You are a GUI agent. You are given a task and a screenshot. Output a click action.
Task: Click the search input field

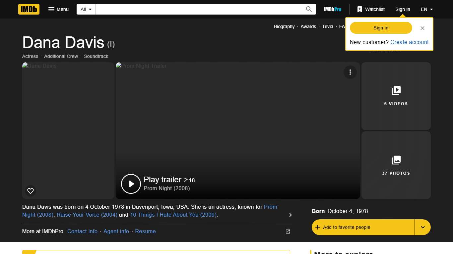199,9
